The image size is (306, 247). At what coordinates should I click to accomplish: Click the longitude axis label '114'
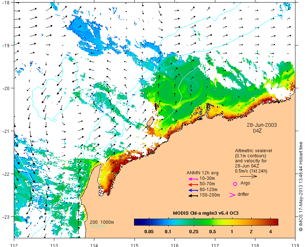pos(94,245)
